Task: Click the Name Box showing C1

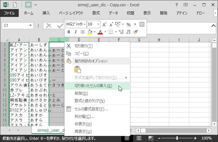Action: tap(15, 25)
